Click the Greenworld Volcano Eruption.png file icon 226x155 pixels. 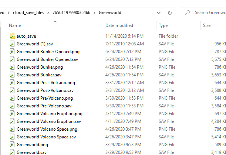pos(12,114)
